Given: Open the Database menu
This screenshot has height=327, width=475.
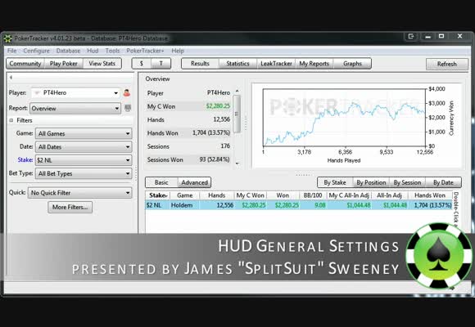Looking at the screenshot, I should pos(68,51).
